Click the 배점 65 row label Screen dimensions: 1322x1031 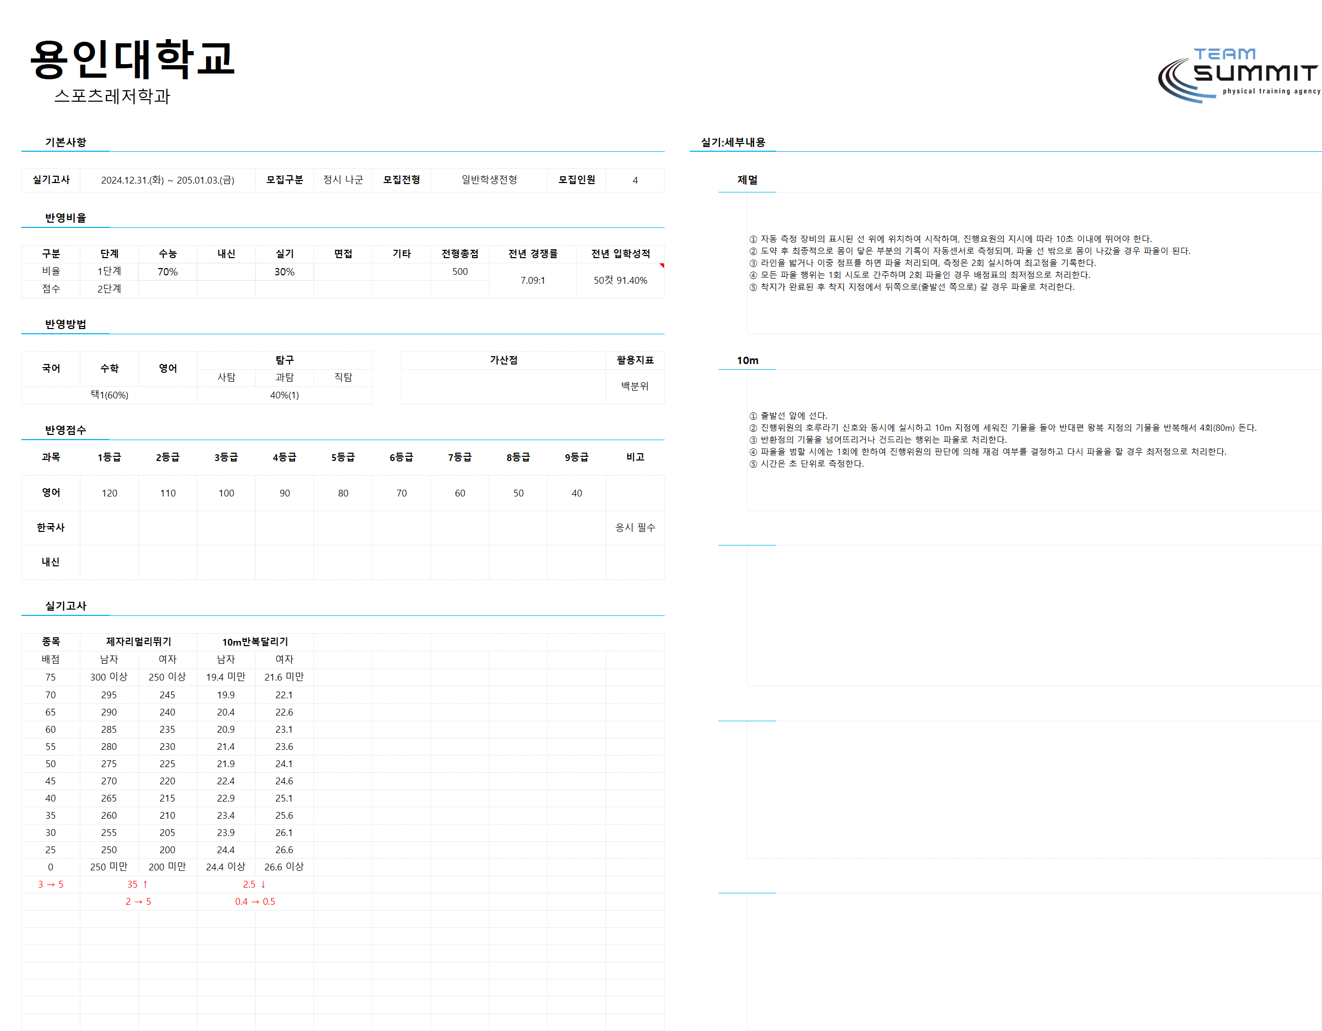(x=51, y=712)
